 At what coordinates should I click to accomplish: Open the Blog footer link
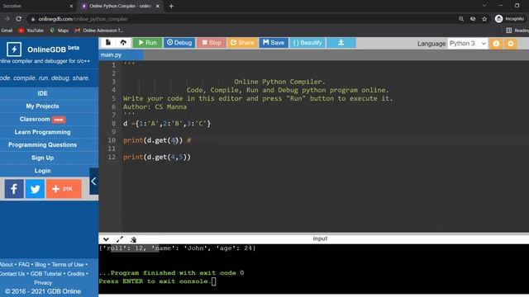click(41, 265)
